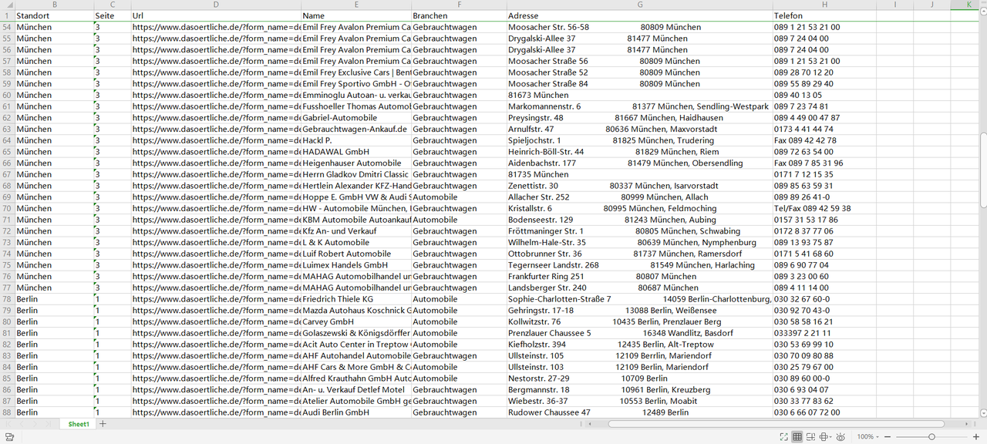Select address cell Sophie-Charlotten-Straße 7
Image resolution: width=987 pixels, height=444 pixels.
click(639, 299)
